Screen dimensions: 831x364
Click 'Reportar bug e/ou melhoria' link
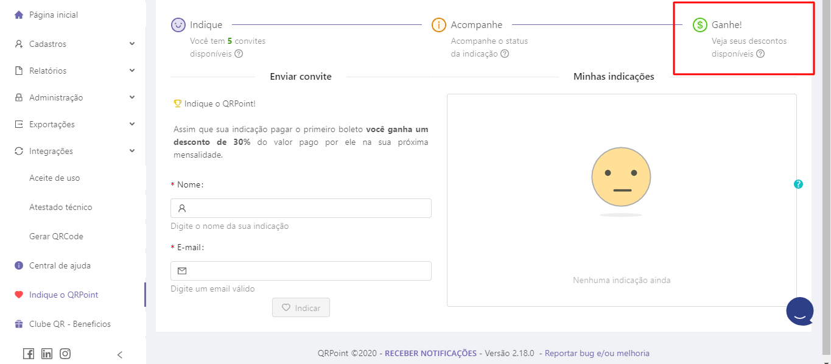(597, 353)
